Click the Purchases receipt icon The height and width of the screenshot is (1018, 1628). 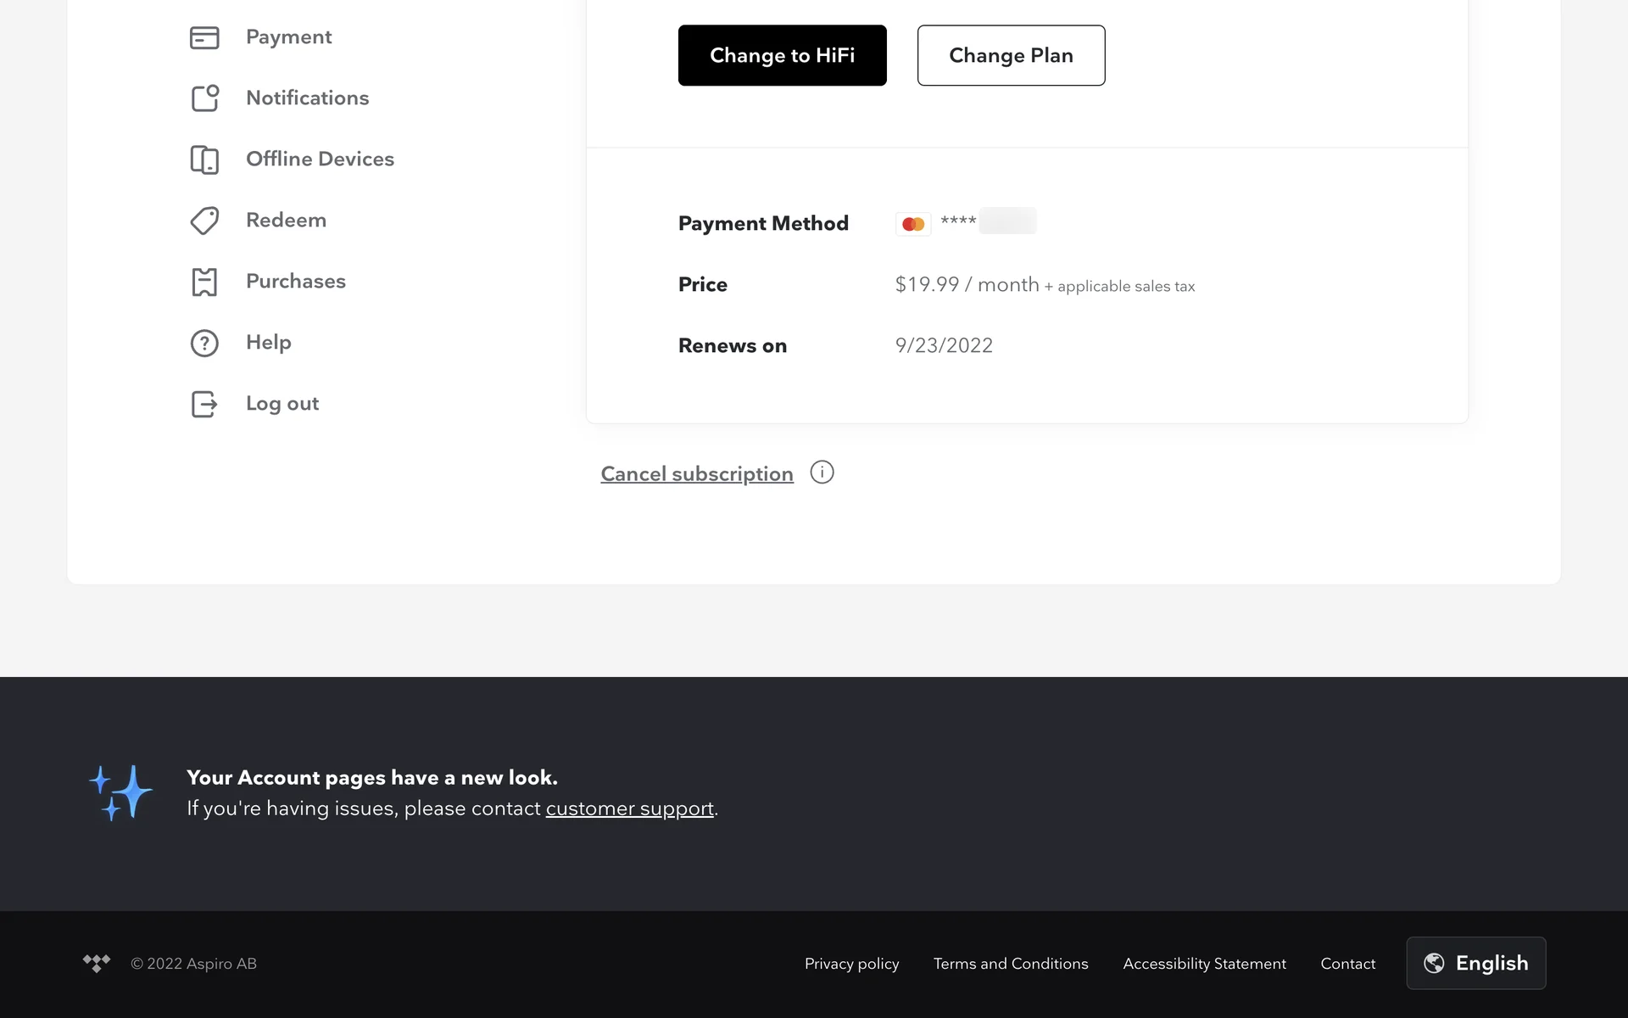204,282
